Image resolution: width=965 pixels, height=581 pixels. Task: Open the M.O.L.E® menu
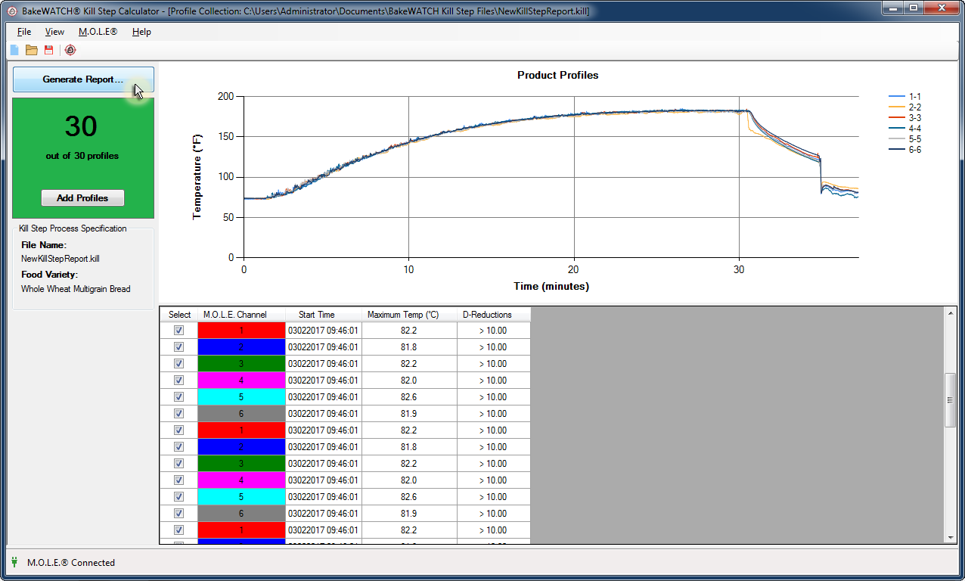pyautogui.click(x=98, y=32)
